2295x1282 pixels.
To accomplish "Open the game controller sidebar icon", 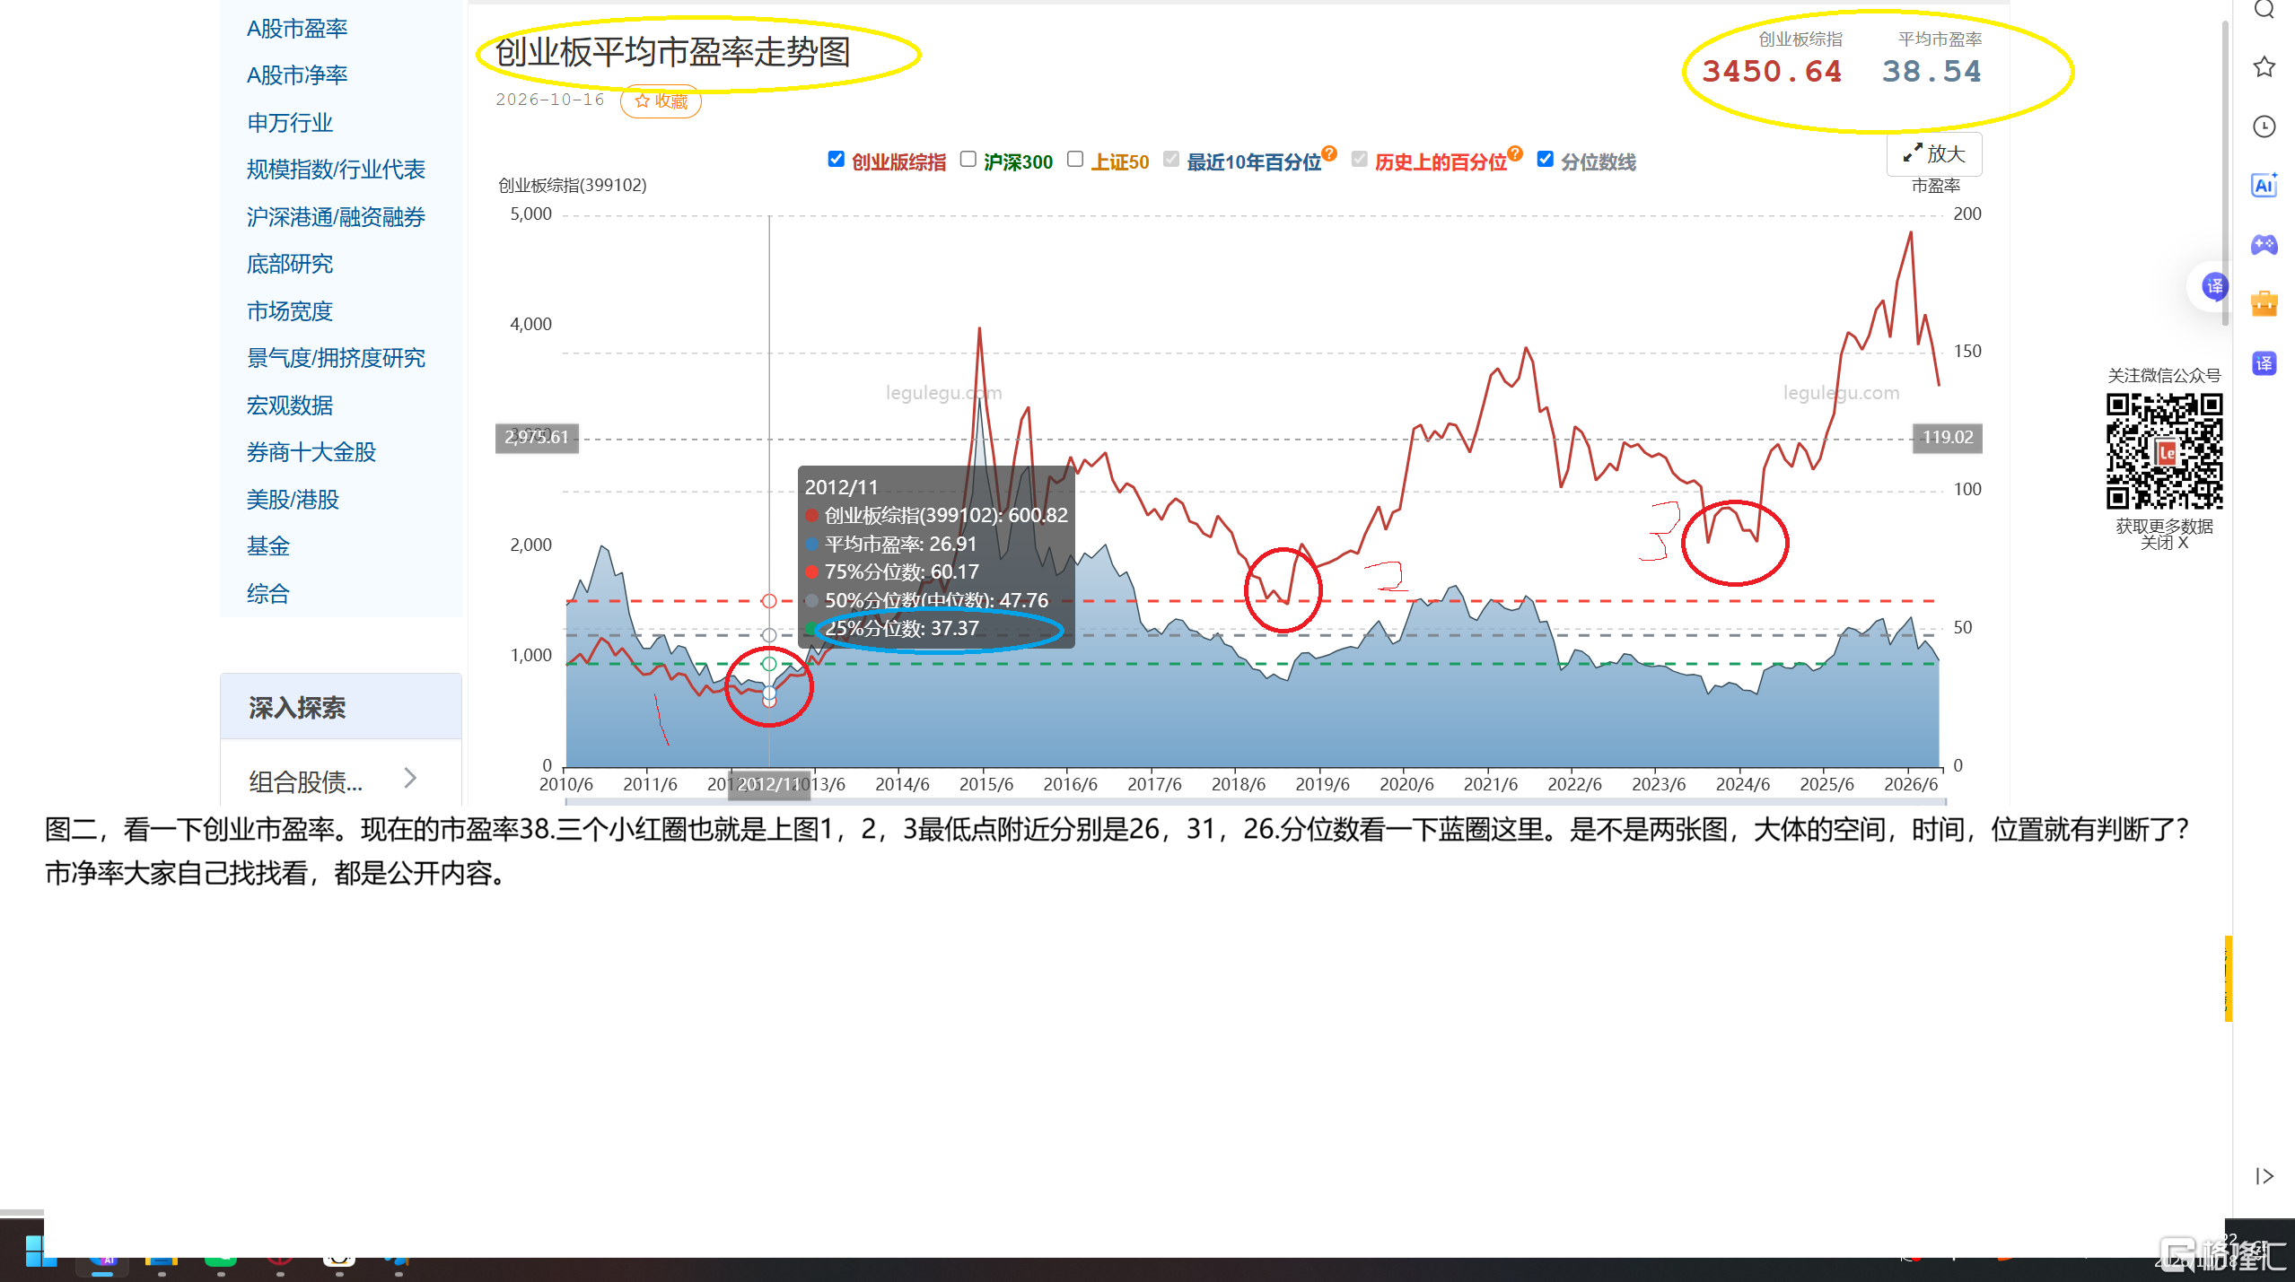I will (x=2264, y=244).
